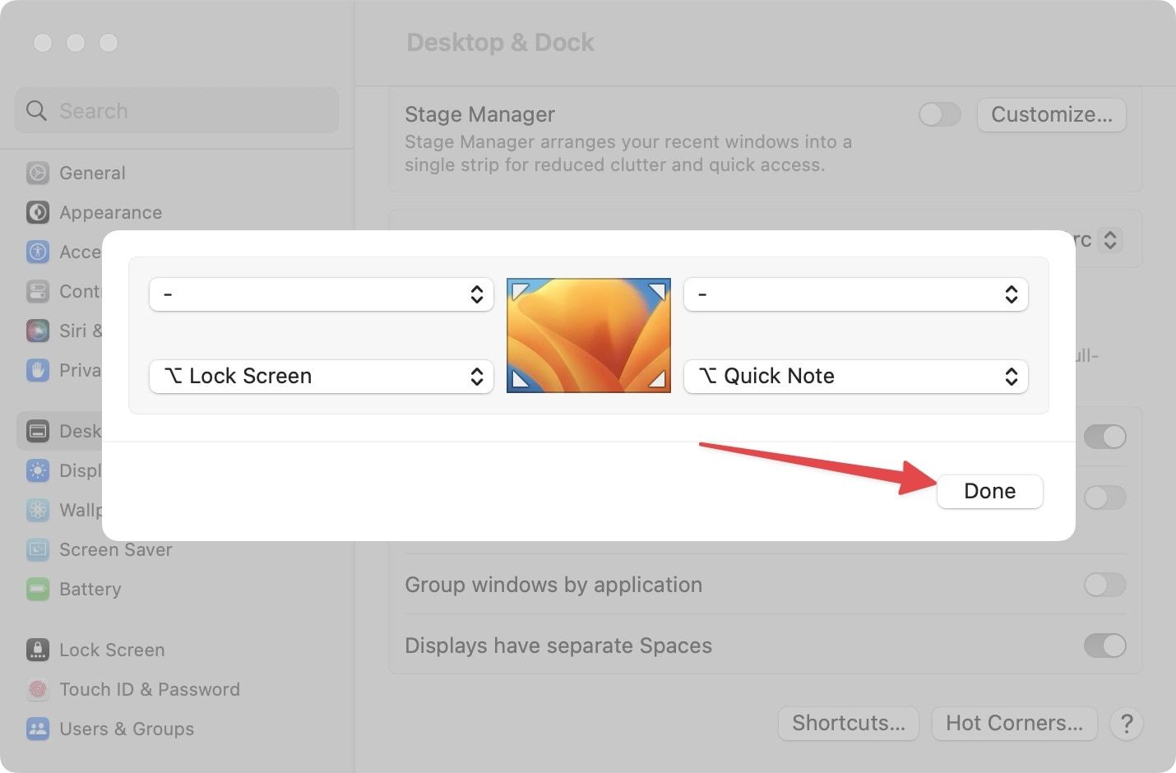1176x773 pixels.
Task: Open the Lock Screen hot corner dropdown
Action: (x=321, y=376)
